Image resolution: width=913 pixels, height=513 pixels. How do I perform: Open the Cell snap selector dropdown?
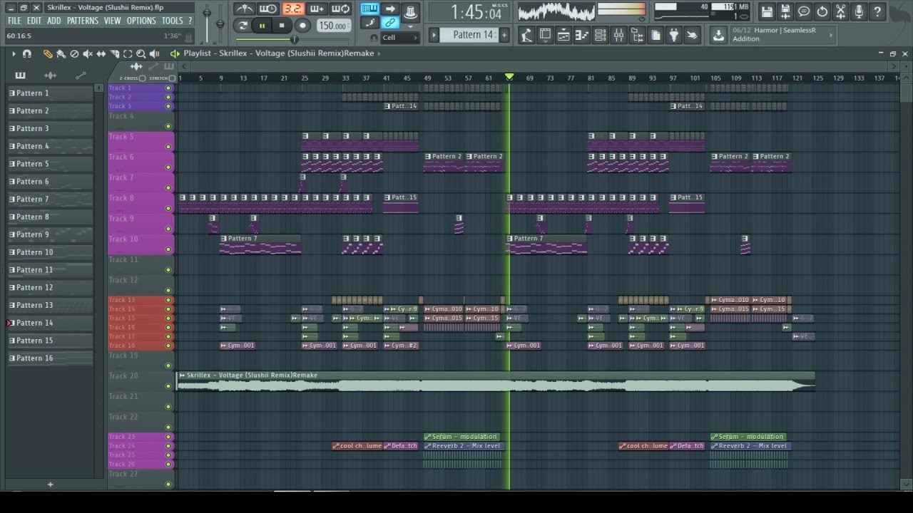point(400,38)
